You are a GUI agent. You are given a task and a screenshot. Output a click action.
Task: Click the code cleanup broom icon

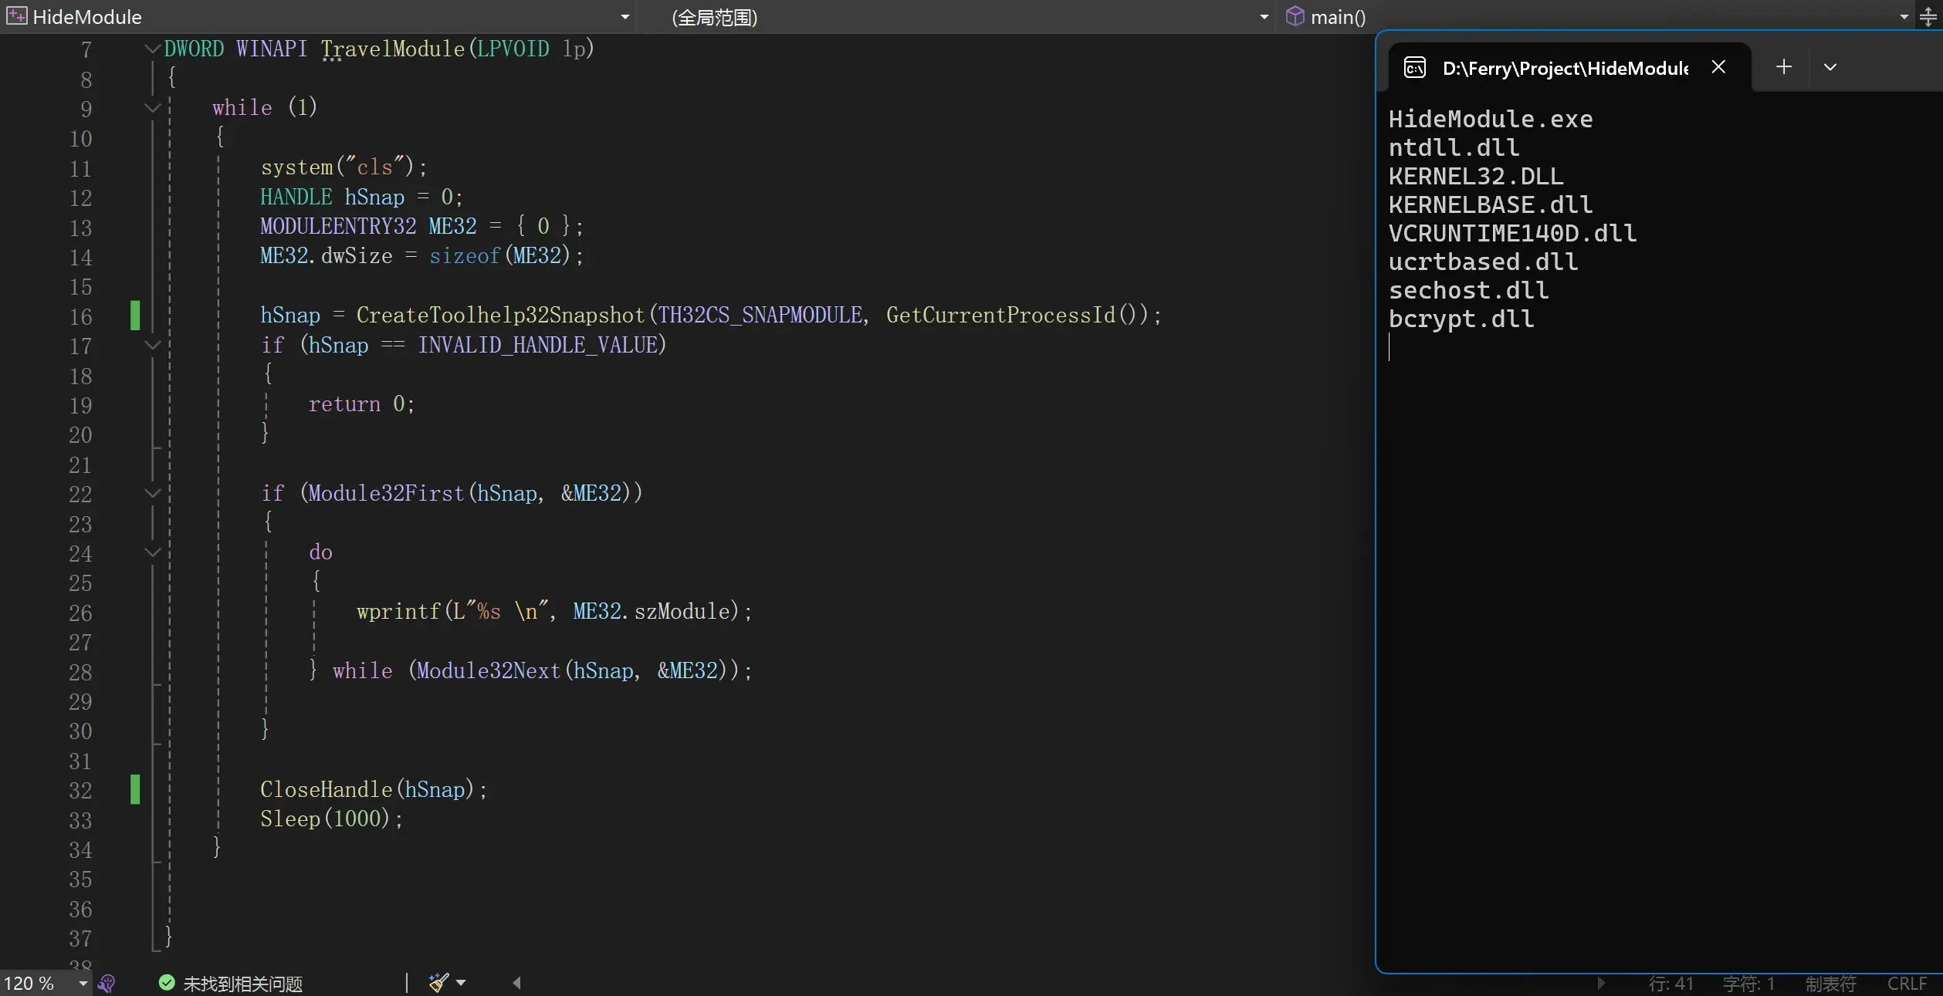[438, 982]
